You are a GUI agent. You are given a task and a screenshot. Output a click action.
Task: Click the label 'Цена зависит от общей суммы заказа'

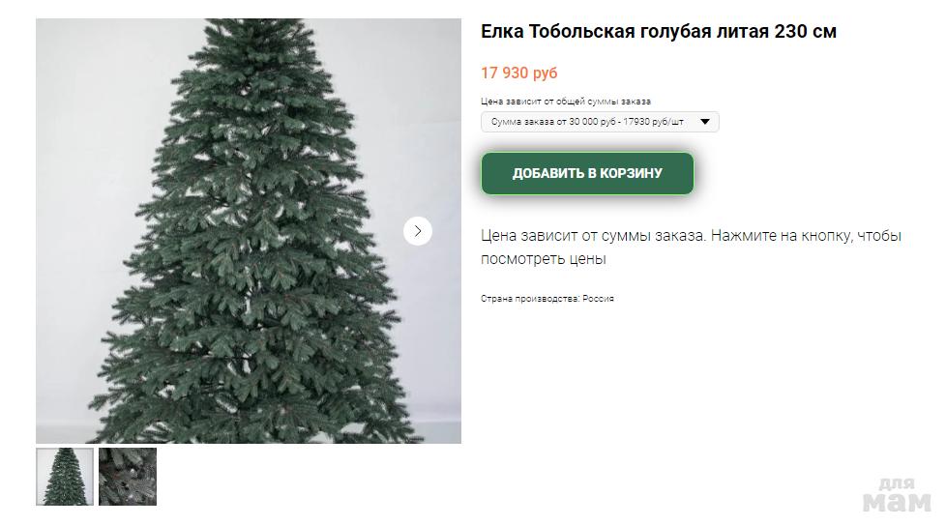click(565, 102)
